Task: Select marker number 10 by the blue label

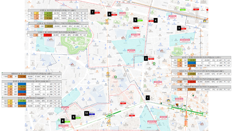Action: coord(87,114)
